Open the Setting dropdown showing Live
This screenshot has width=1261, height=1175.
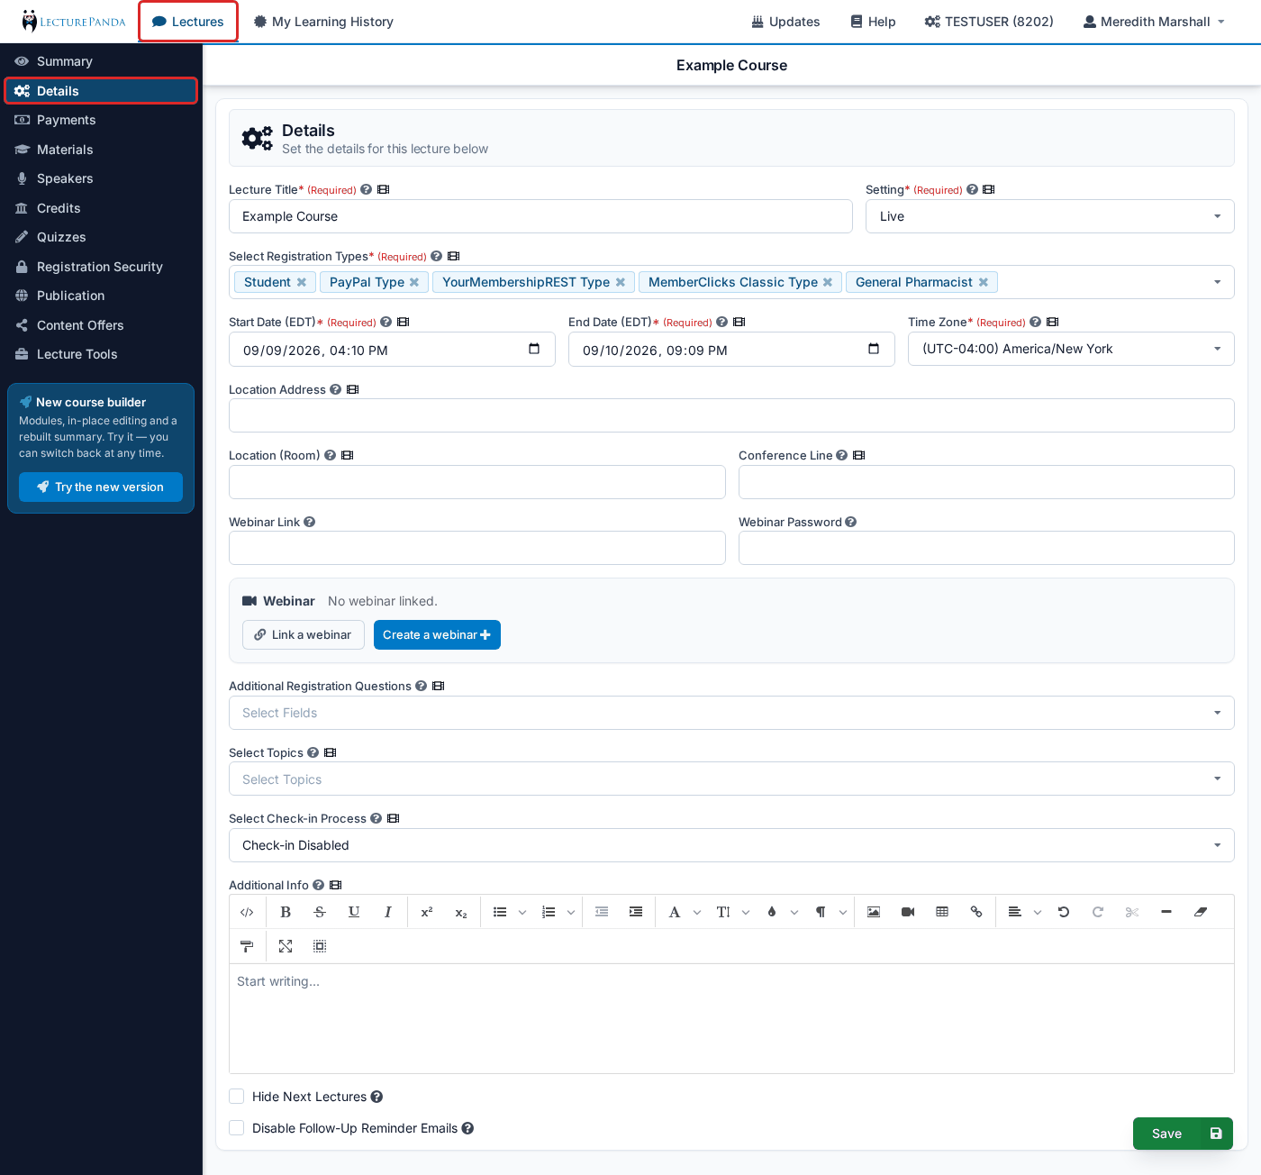click(1050, 216)
